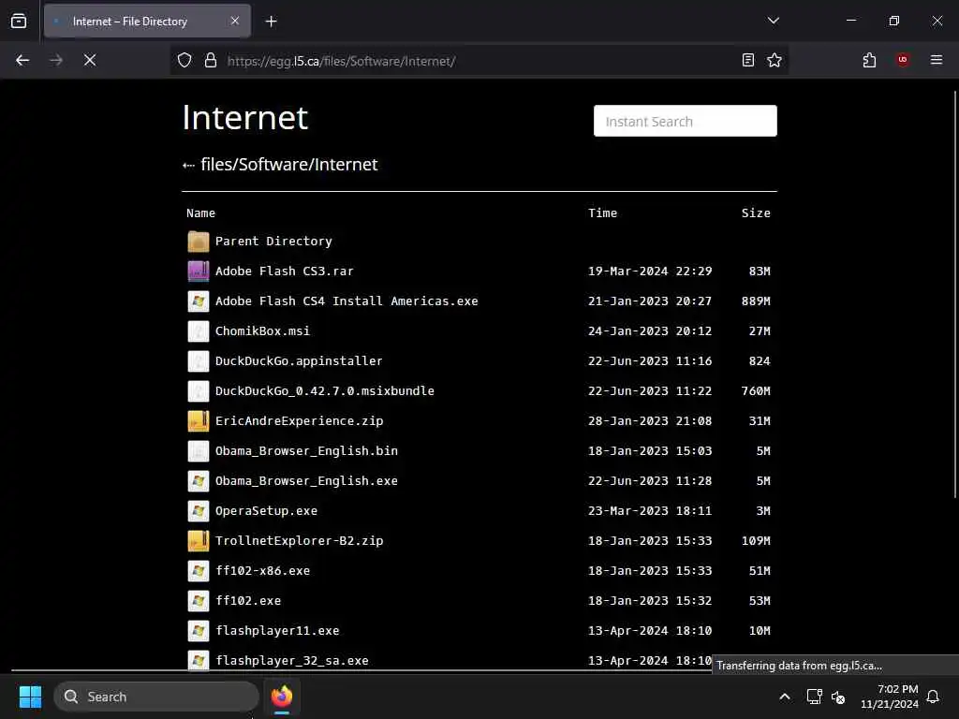Open the Firefox hamburger application menu
Screen dimensions: 959x719
(x=937, y=60)
